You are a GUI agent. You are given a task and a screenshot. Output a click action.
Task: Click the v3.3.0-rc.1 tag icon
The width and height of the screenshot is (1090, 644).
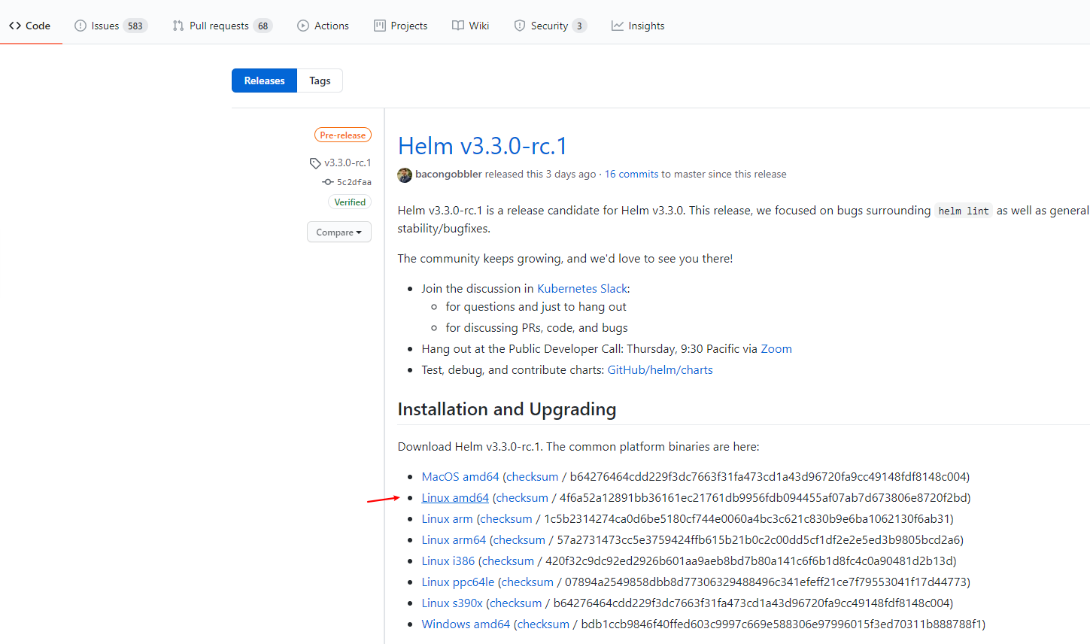pos(315,163)
